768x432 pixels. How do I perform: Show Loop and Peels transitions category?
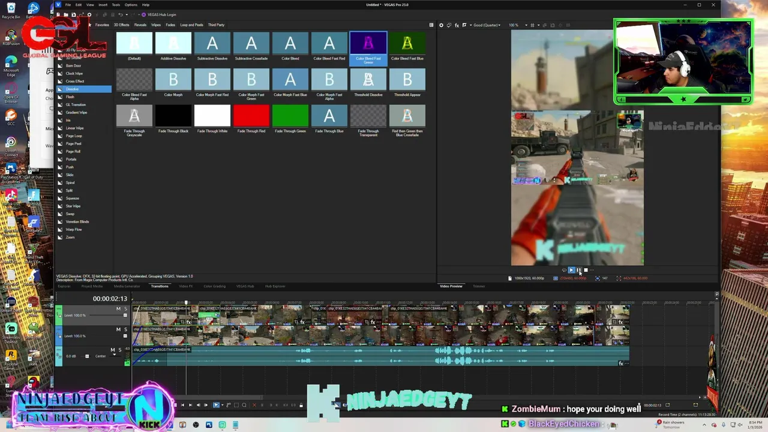[x=191, y=25]
